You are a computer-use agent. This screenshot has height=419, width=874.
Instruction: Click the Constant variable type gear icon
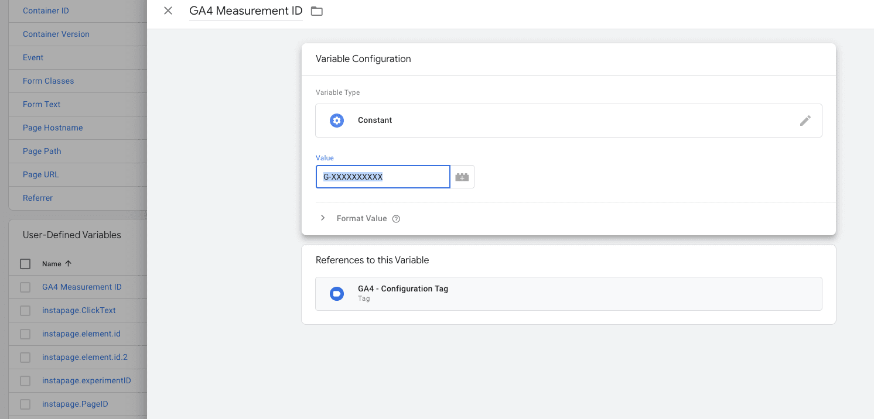337,120
